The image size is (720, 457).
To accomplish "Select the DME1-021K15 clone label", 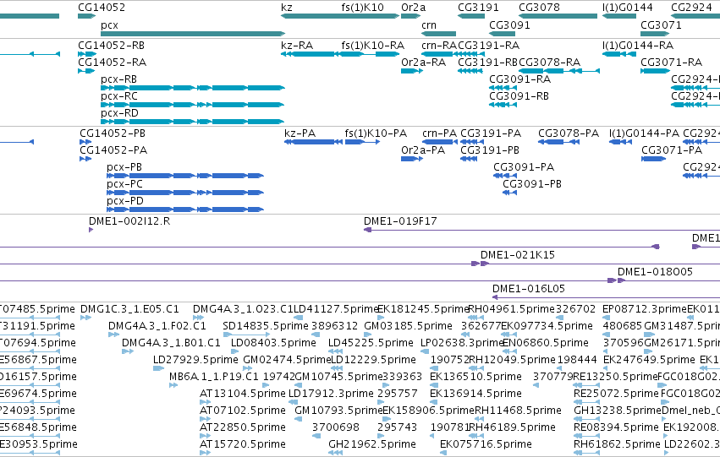I will [x=518, y=255].
